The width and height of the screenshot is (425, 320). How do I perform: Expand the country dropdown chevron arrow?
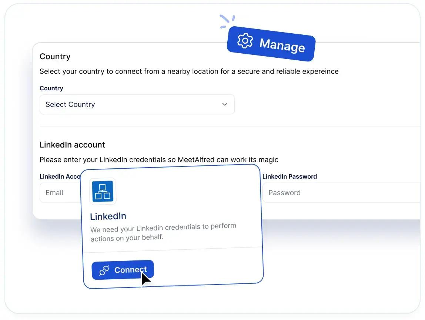tap(225, 104)
